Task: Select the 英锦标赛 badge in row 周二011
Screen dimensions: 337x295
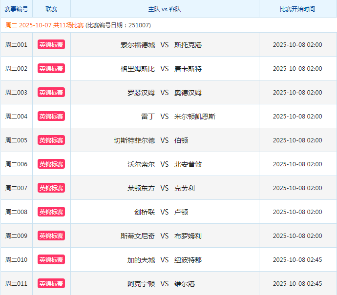Action: click(x=51, y=284)
